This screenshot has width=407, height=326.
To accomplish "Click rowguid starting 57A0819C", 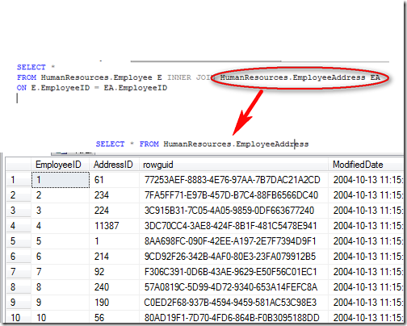I will (x=233, y=287).
